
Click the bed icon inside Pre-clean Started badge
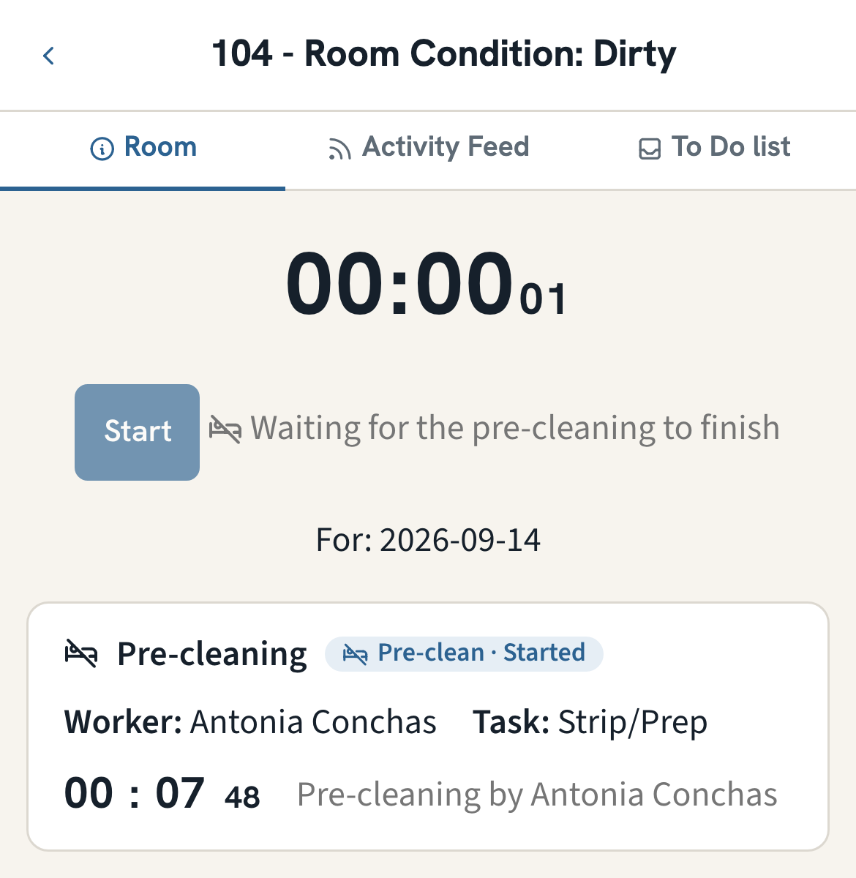pos(356,654)
